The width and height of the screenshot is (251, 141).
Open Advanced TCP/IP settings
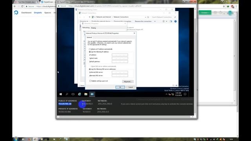point(128,81)
